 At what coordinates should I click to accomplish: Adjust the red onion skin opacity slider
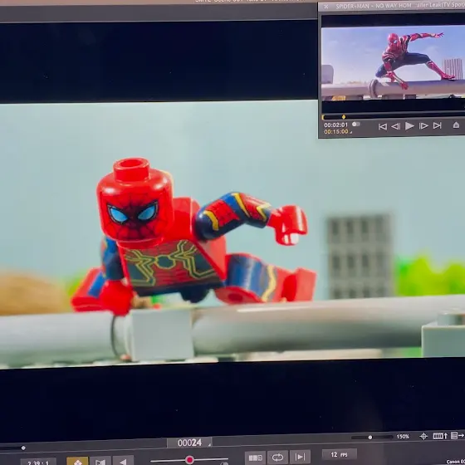(189, 460)
